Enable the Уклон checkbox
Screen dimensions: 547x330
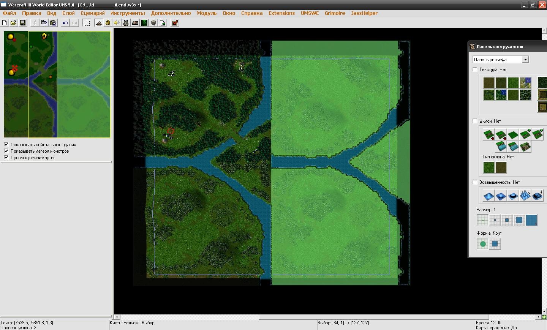click(x=475, y=121)
